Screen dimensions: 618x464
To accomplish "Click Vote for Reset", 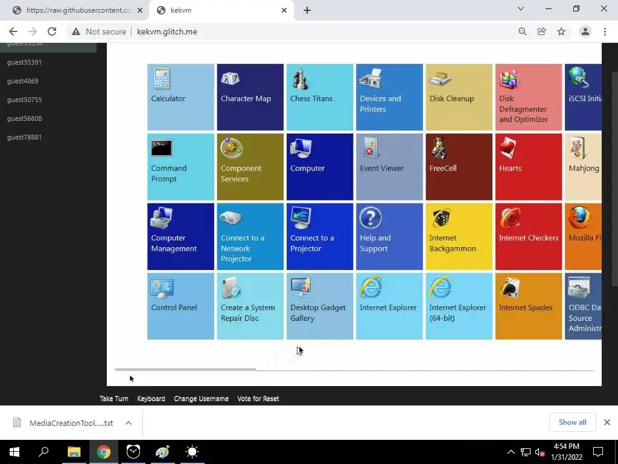I will [258, 399].
